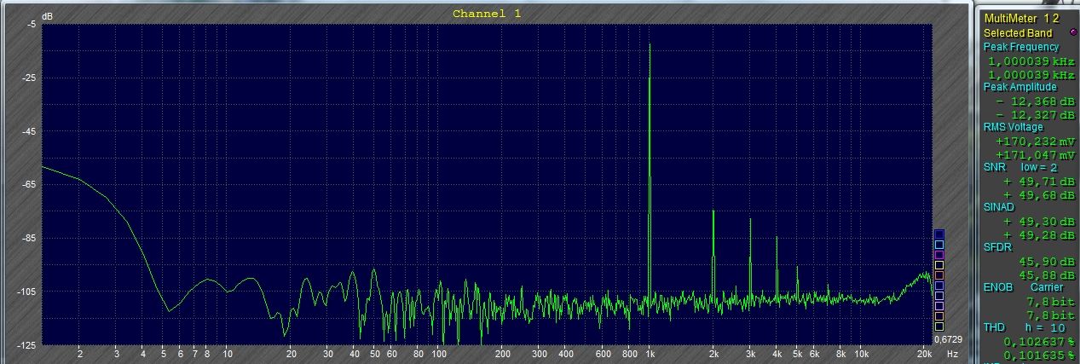The image size is (1080, 364).
Task: Click the +170,232 mV voltage reading
Action: coord(1035,142)
